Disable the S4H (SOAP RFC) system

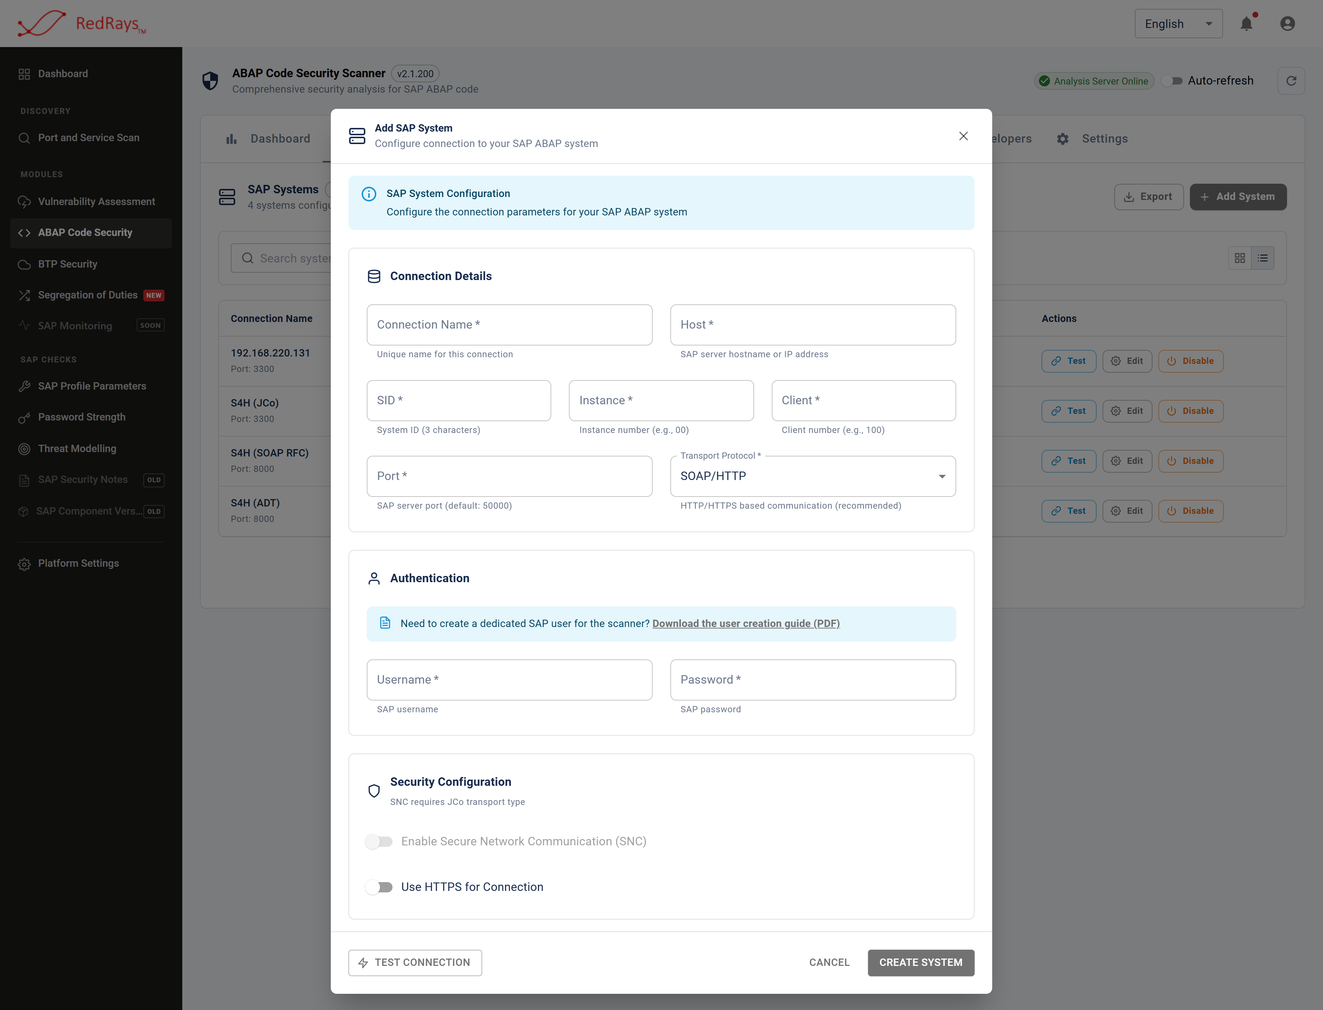(1190, 461)
